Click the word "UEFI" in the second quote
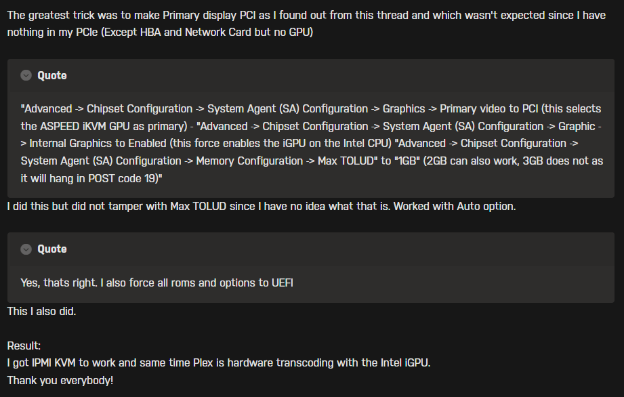 (283, 283)
